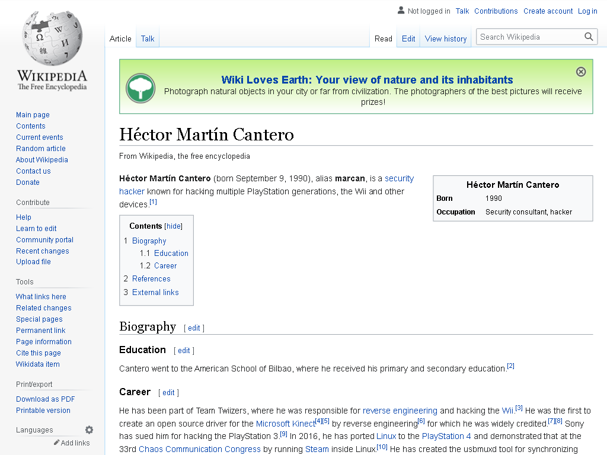Click the search magnifying glass icon
607x455 pixels.
point(589,37)
